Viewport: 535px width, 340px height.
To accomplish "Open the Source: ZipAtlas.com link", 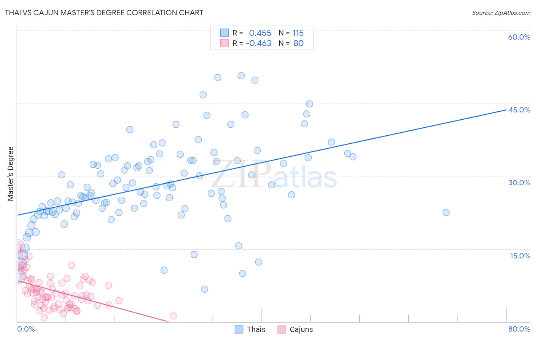I will [501, 13].
